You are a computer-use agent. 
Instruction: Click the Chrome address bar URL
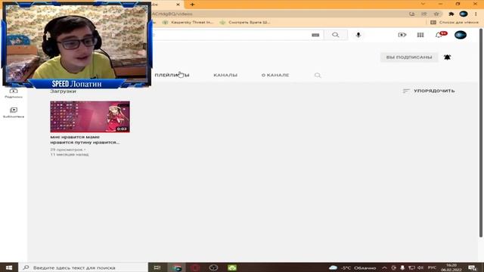(x=172, y=14)
